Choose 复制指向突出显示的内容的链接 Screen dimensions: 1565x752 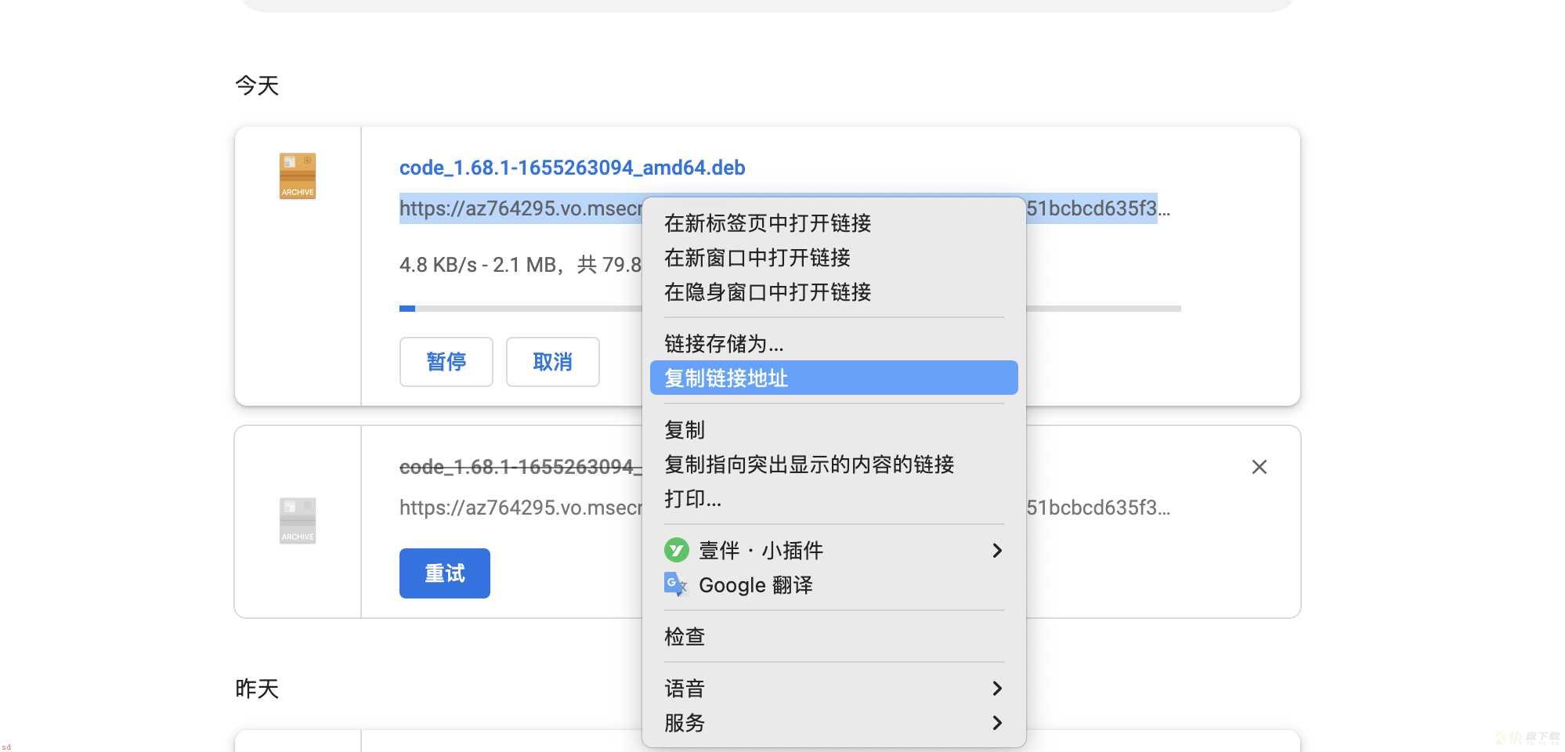click(x=833, y=464)
